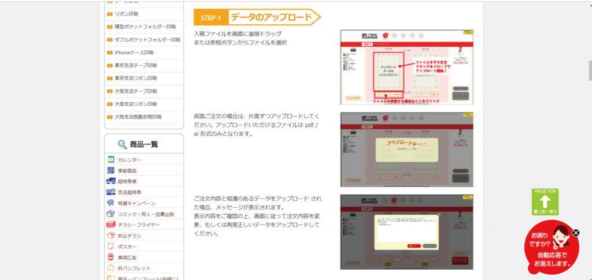This screenshot has width=592, height=280.
Task: Open the 自動応答 chat assistant
Action: click(x=551, y=248)
